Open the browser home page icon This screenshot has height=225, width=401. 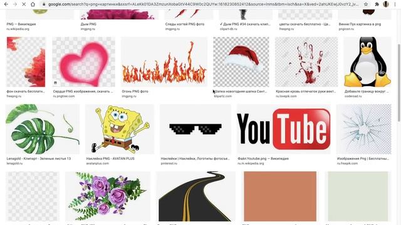pyautogui.click(x=33, y=4)
